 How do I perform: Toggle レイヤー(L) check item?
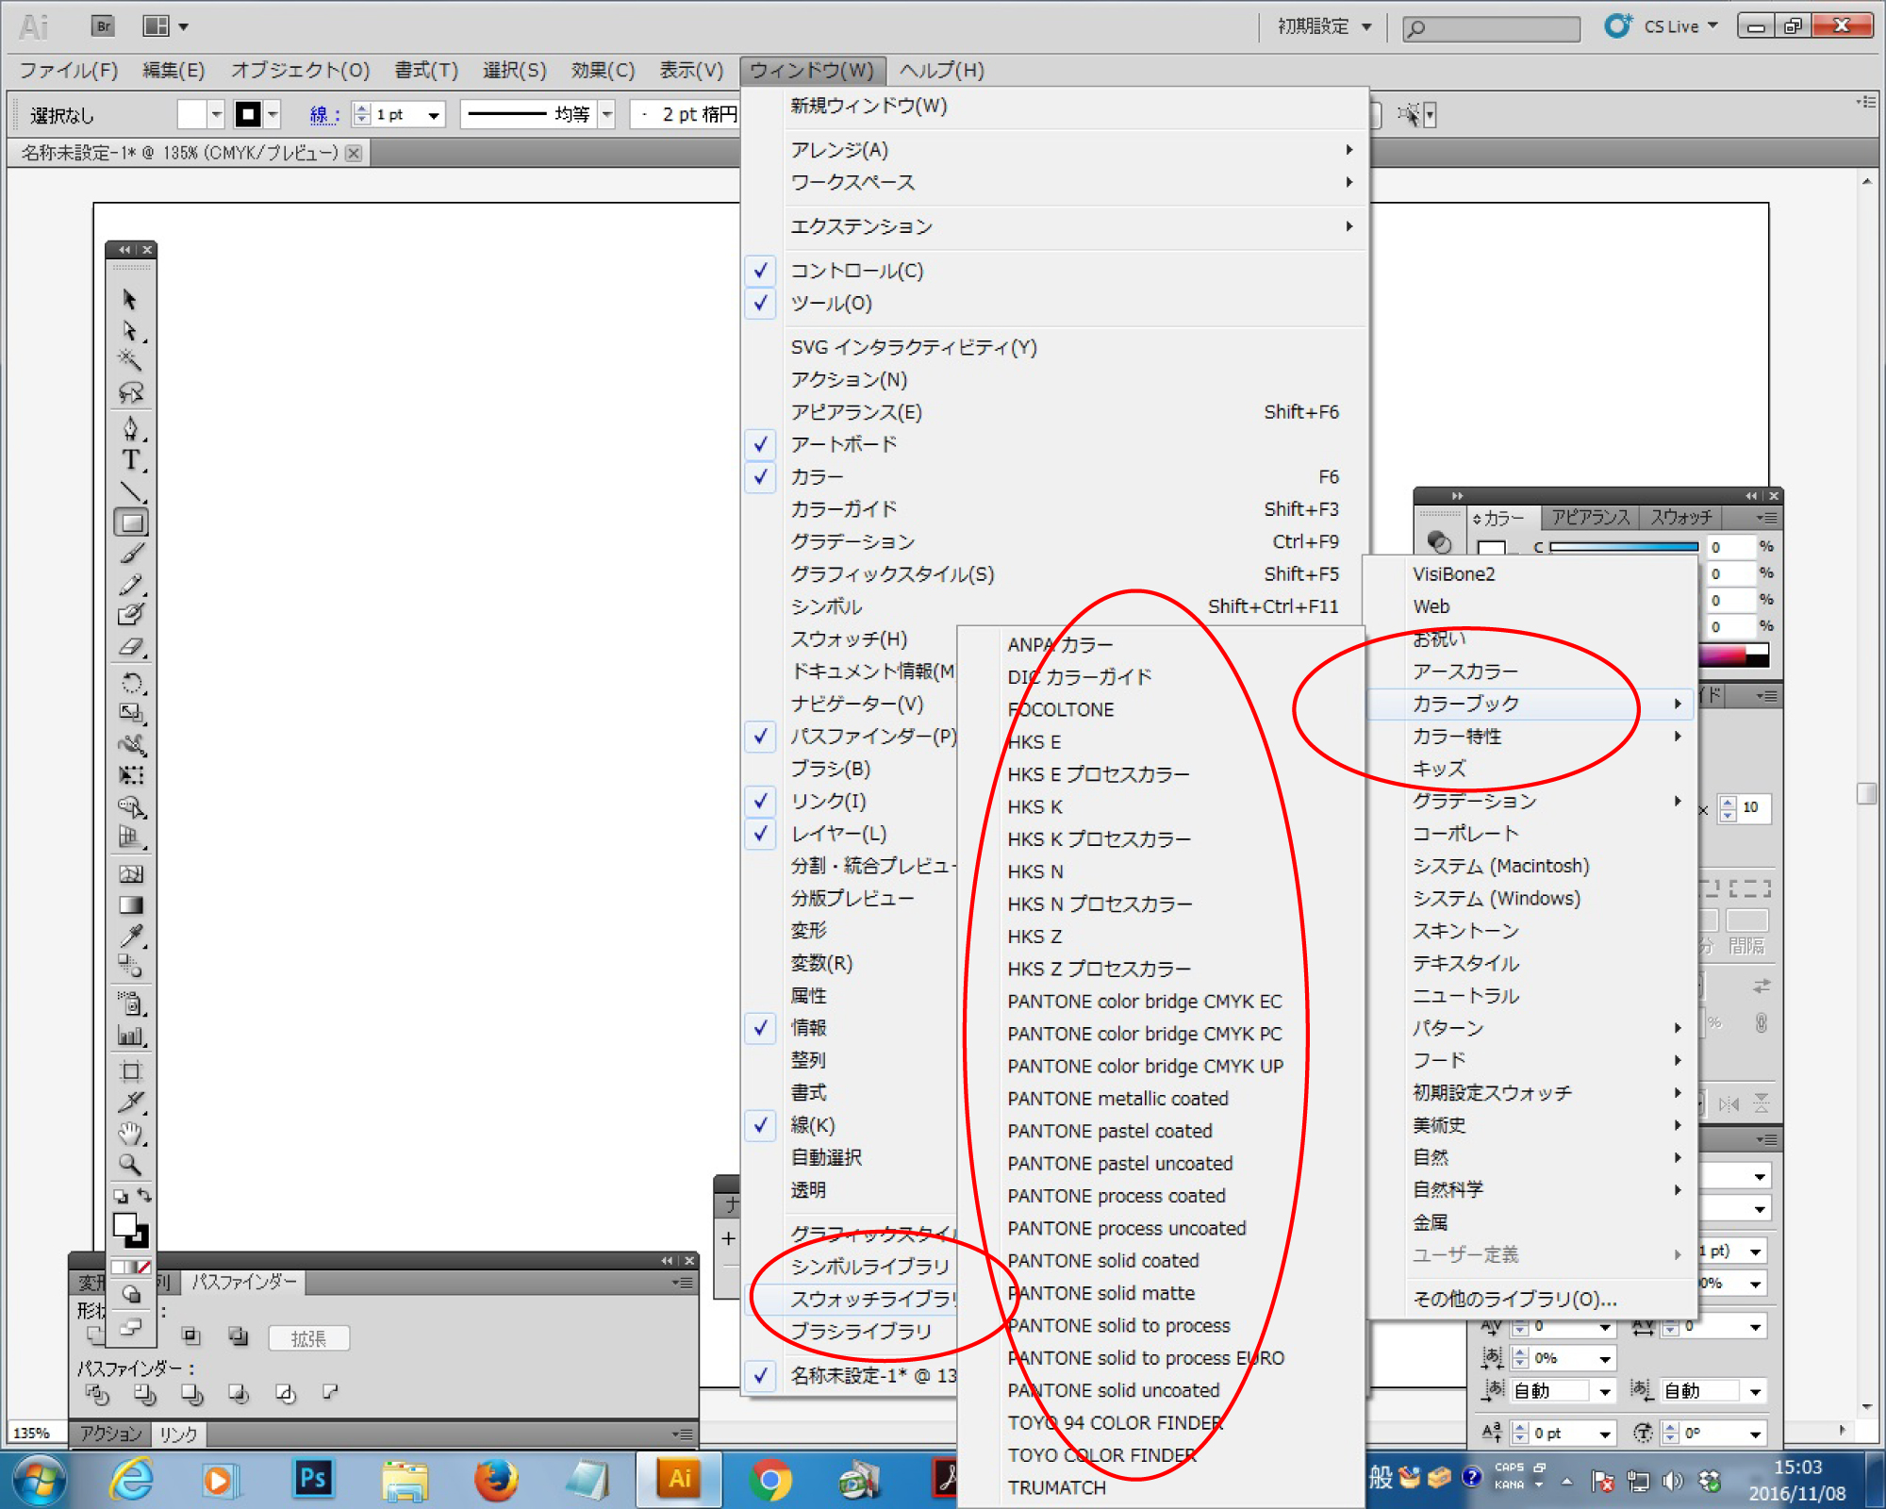[851, 833]
